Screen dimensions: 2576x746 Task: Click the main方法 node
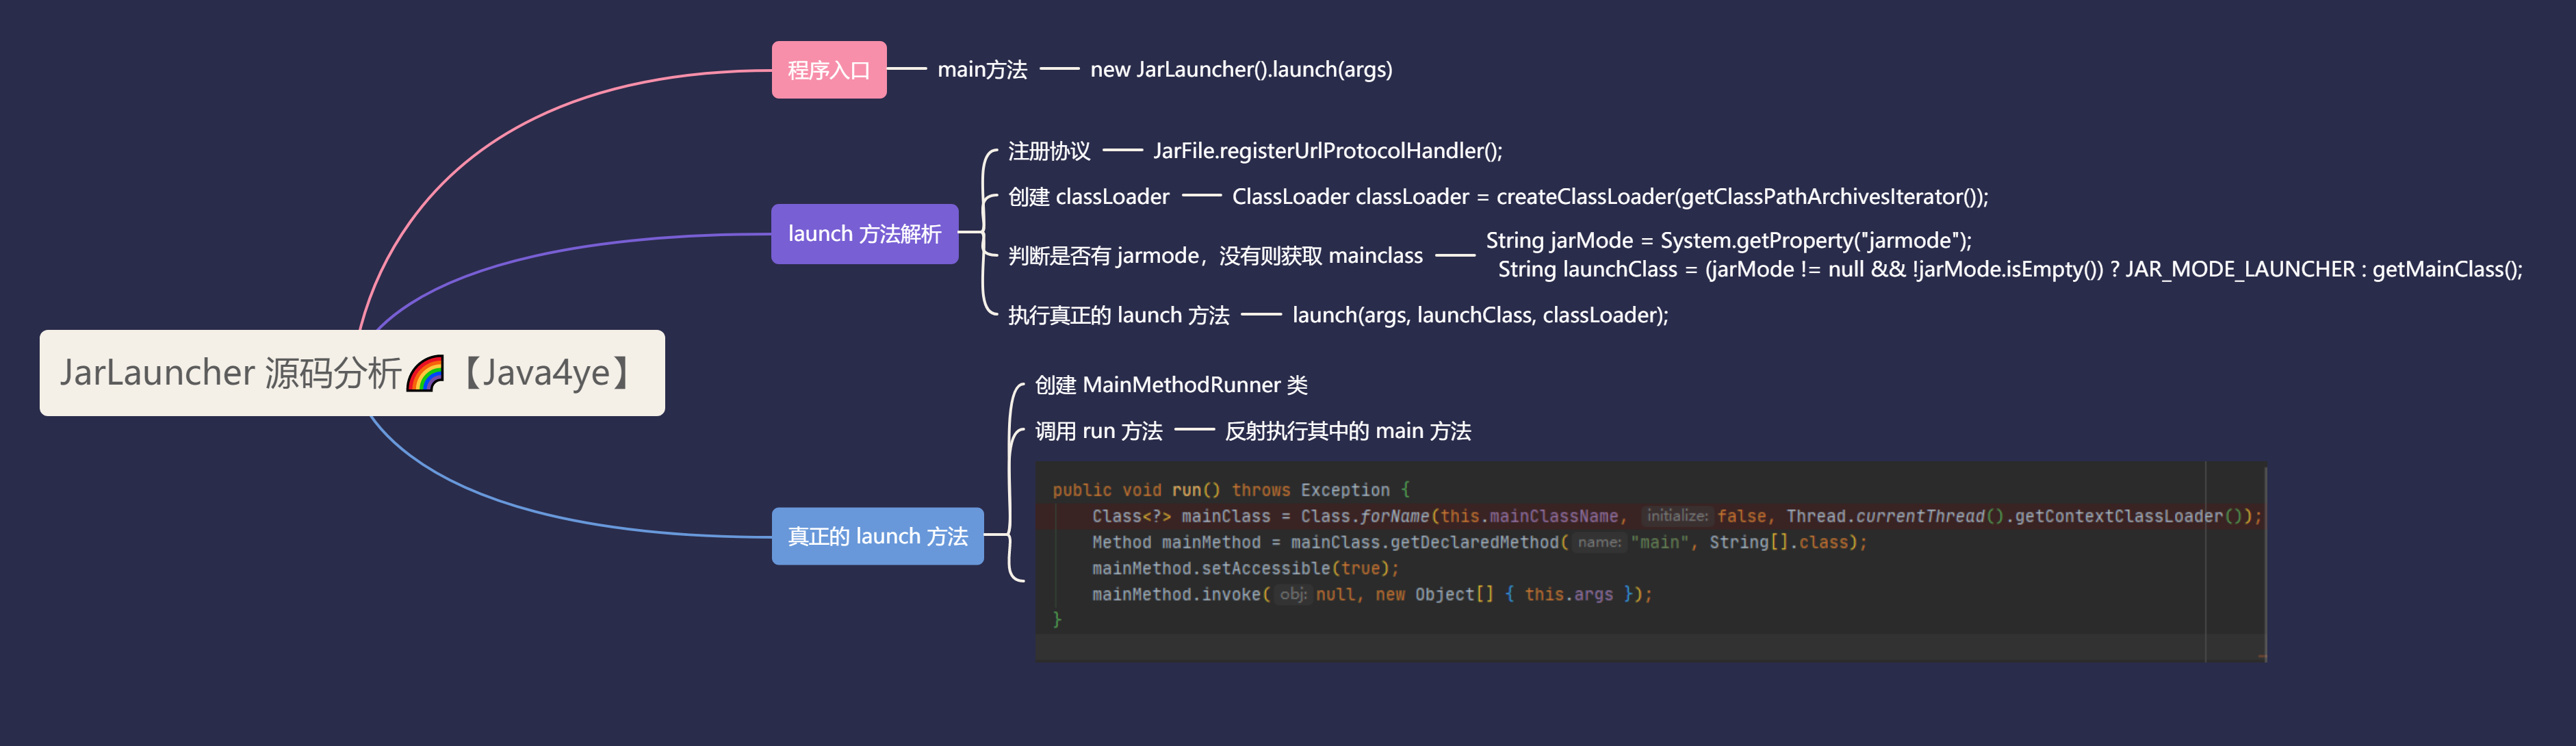click(x=982, y=70)
